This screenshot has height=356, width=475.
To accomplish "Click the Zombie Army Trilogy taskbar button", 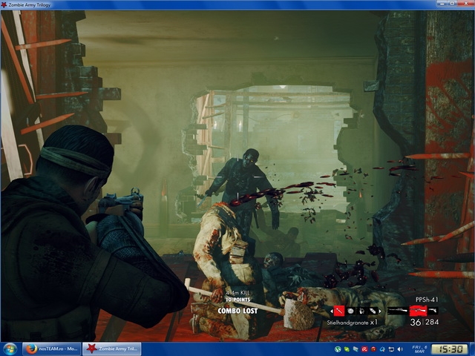I will [112, 349].
